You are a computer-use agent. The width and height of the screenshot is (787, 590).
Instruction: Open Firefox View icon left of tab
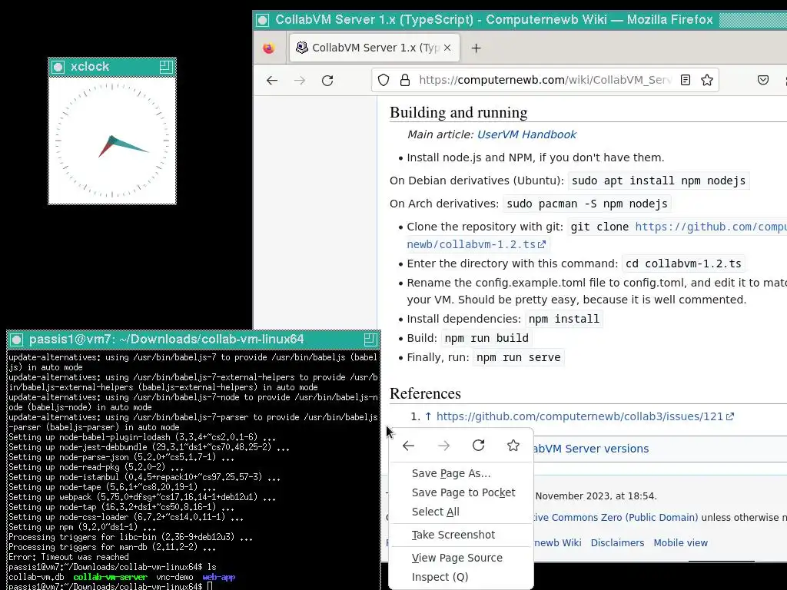point(269,48)
